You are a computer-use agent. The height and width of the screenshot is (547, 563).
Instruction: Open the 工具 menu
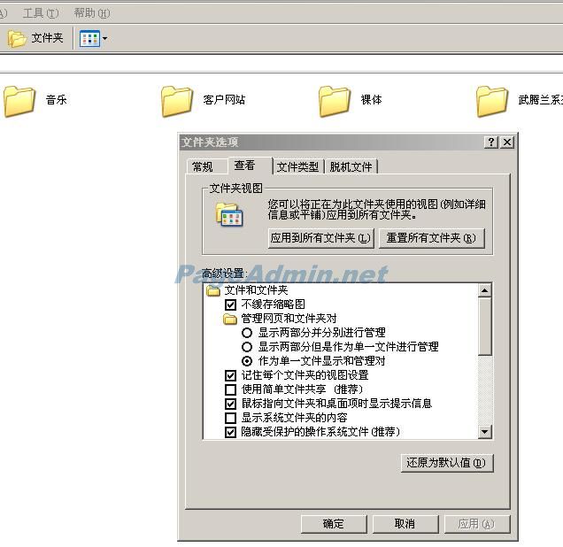[40, 13]
